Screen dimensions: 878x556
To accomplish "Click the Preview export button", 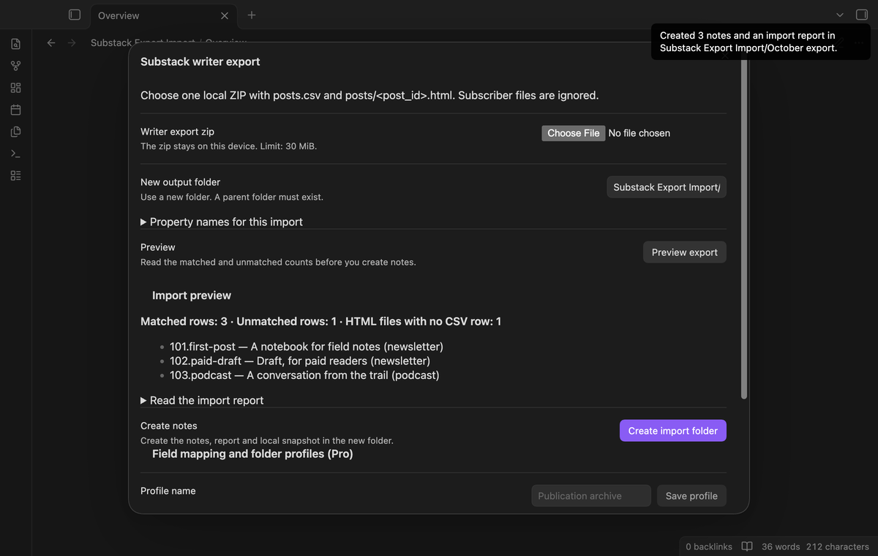I will coord(685,252).
